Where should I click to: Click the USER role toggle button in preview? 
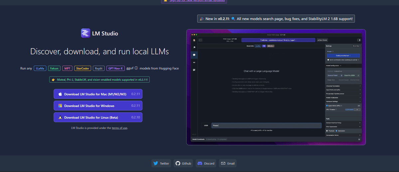pos(206,126)
